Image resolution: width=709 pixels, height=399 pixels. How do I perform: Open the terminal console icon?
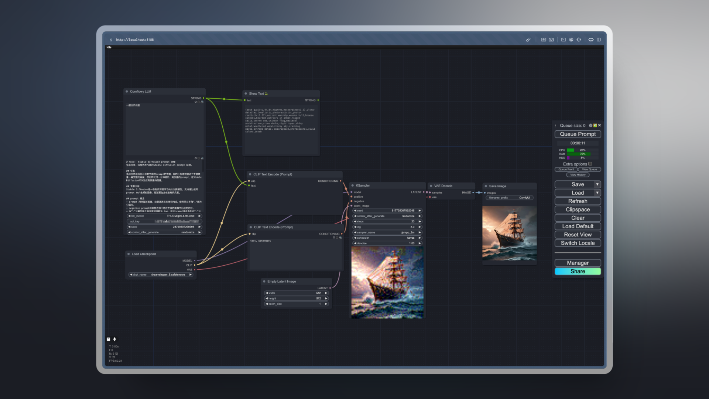(563, 40)
